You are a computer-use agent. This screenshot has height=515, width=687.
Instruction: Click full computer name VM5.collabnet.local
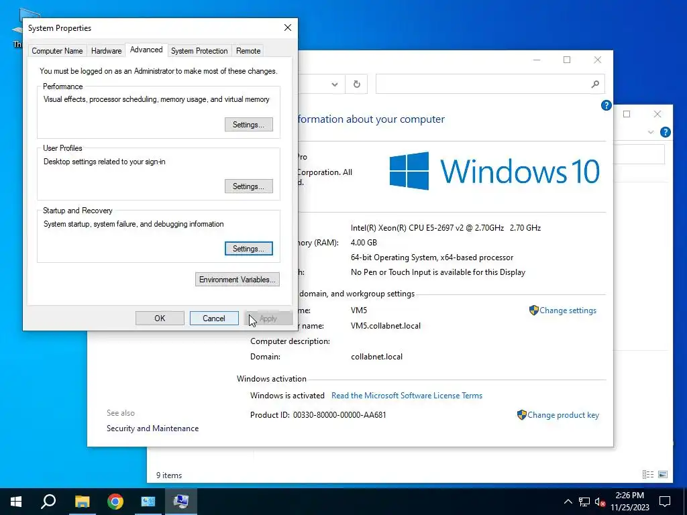tap(386, 326)
